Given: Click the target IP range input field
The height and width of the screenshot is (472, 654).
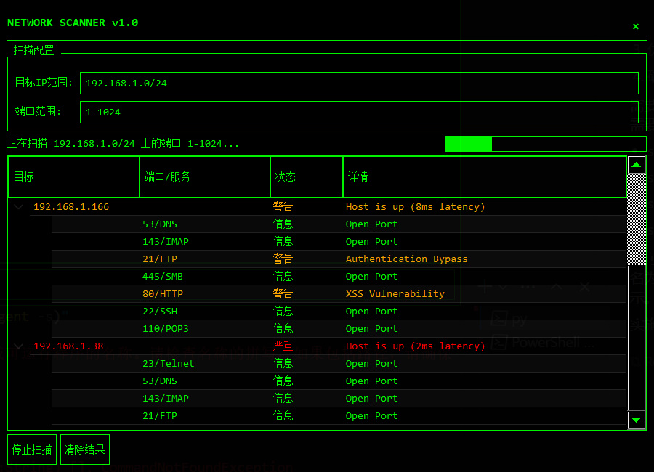Looking at the screenshot, I should pyautogui.click(x=359, y=83).
